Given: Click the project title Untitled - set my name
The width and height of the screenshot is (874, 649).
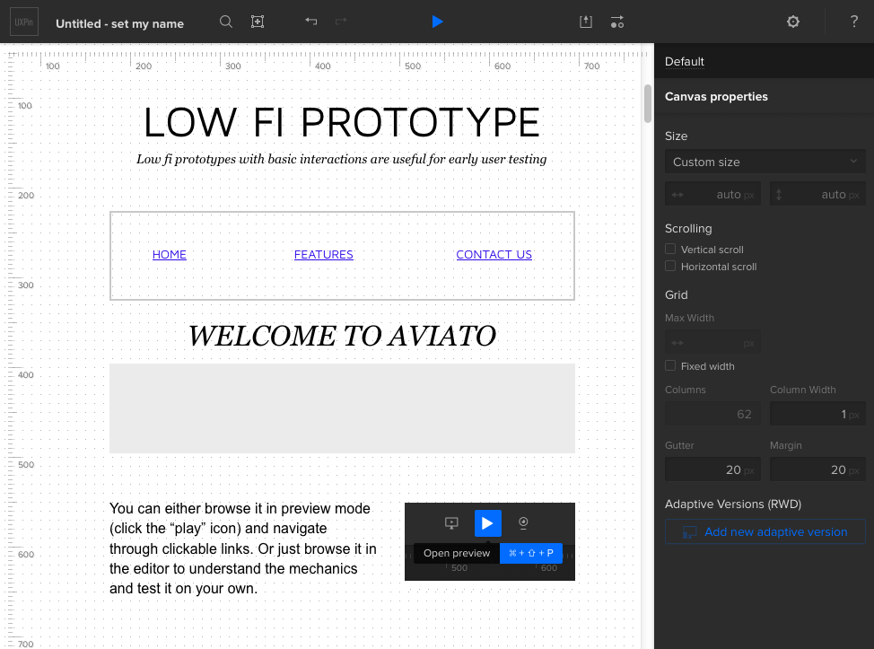Looking at the screenshot, I should [x=120, y=24].
